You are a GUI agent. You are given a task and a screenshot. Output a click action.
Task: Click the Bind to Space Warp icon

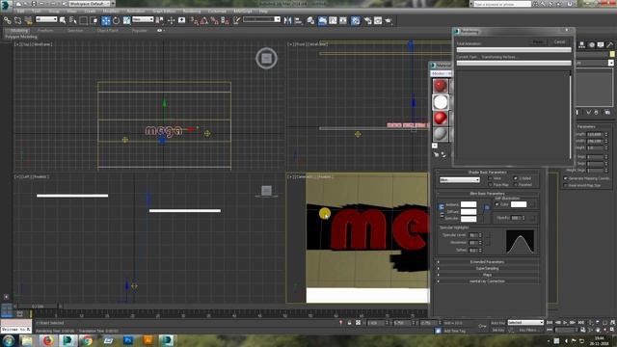coord(28,20)
